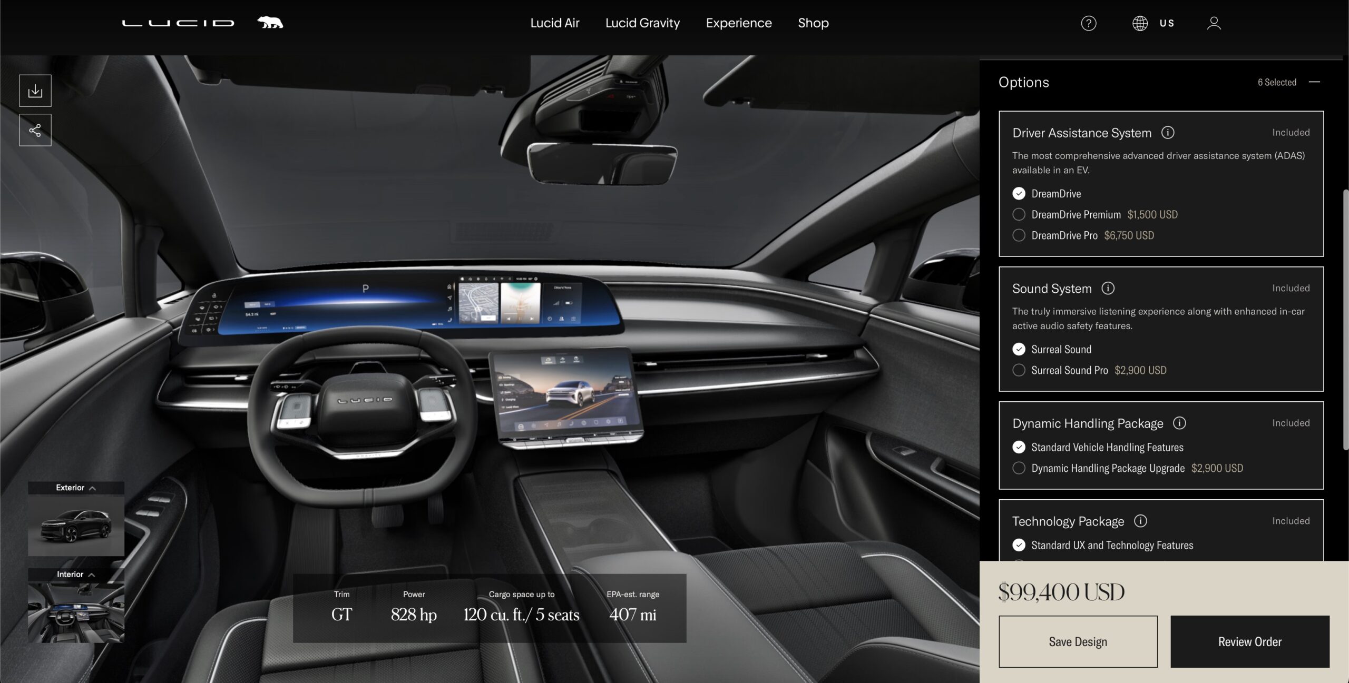Show info for Technology Package

click(1141, 521)
